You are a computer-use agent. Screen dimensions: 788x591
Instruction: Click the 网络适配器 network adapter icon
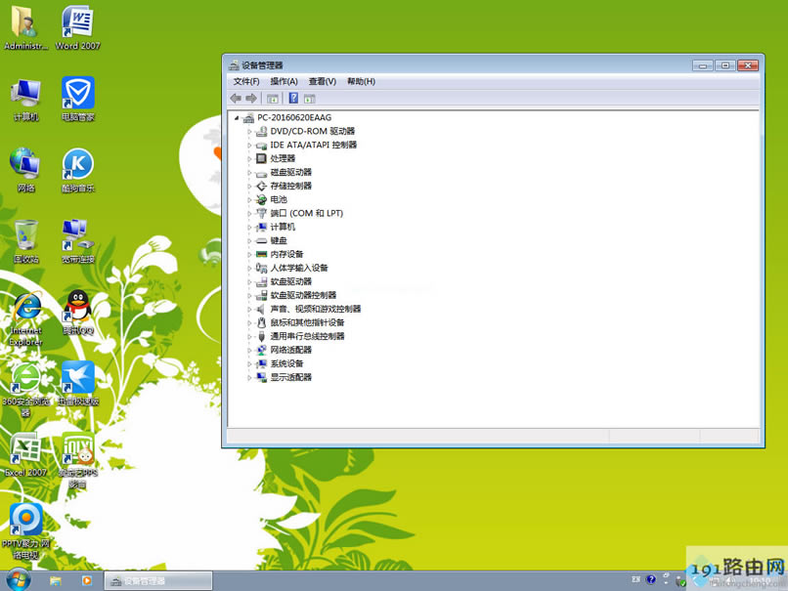pos(261,350)
